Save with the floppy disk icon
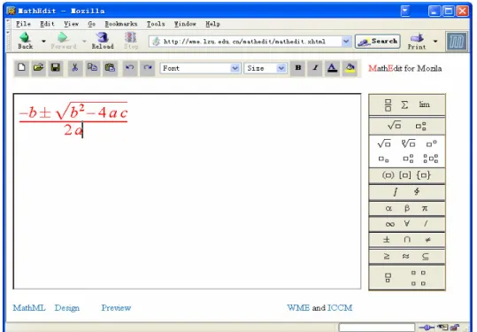 56,67
